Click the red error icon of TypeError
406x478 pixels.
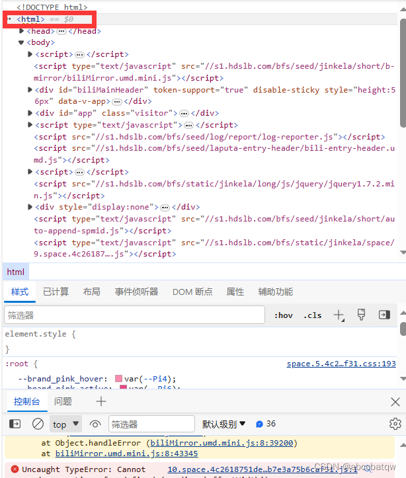click(x=15, y=469)
